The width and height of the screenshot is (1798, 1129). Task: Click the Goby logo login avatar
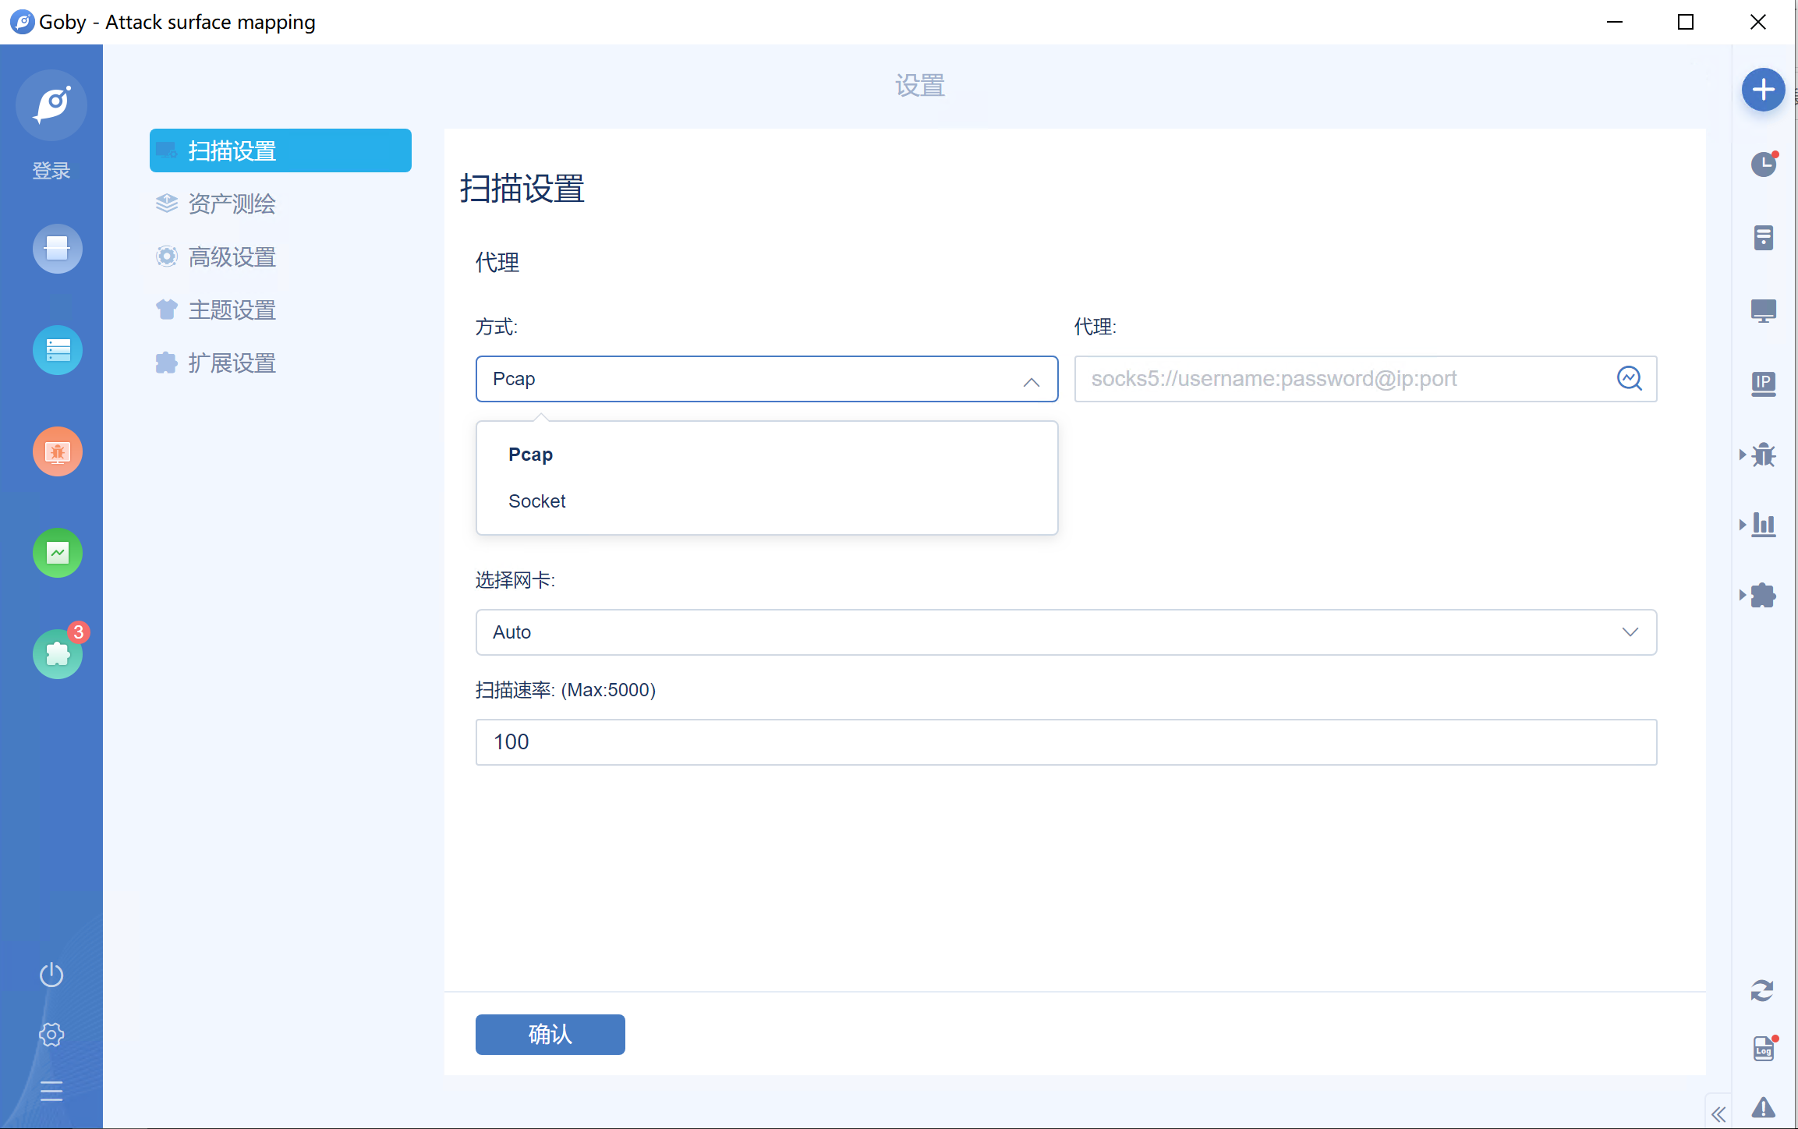tap(51, 104)
